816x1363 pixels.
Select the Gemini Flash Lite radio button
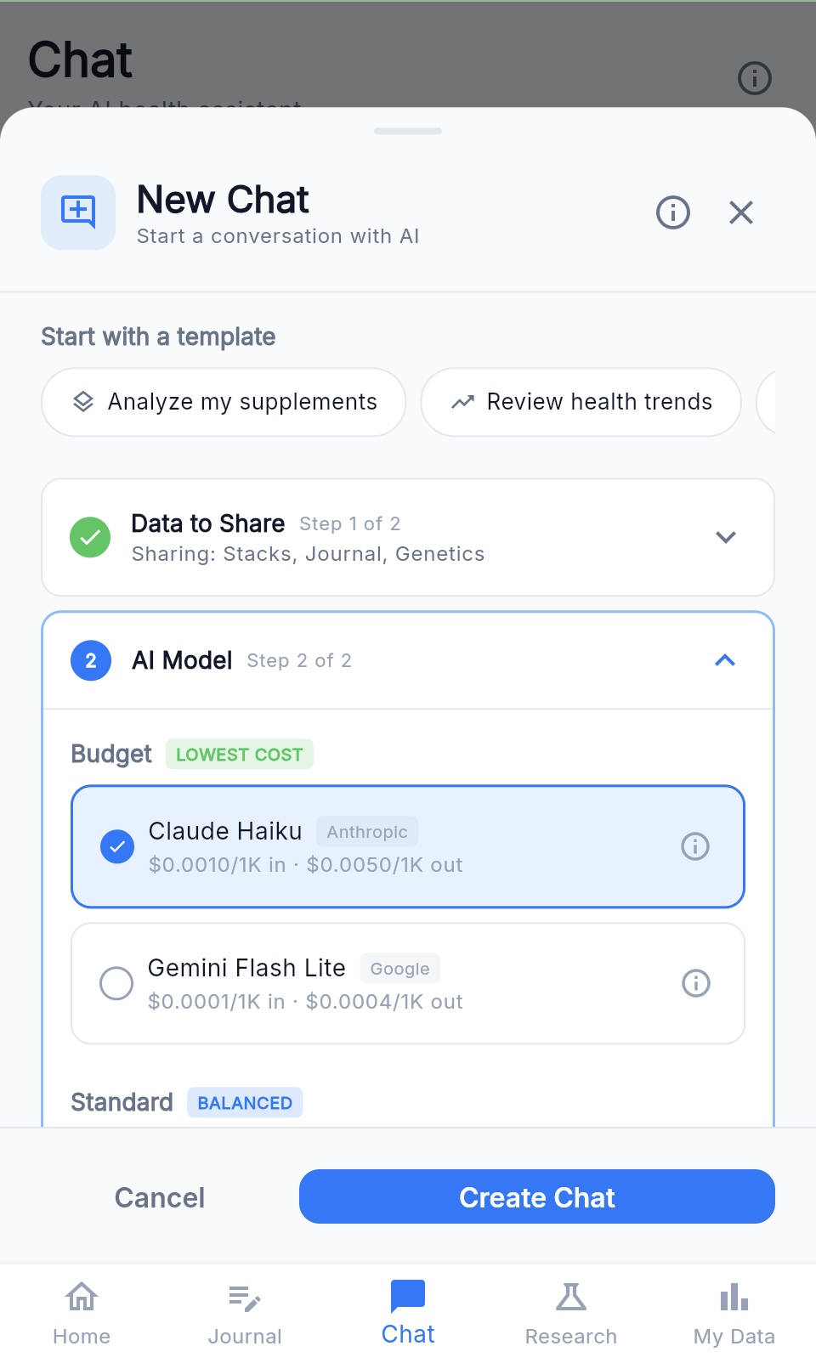click(116, 983)
